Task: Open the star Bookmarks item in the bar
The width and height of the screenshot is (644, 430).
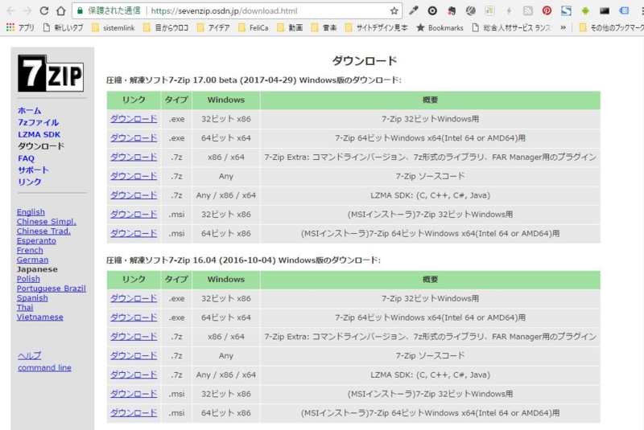Action: point(440,27)
